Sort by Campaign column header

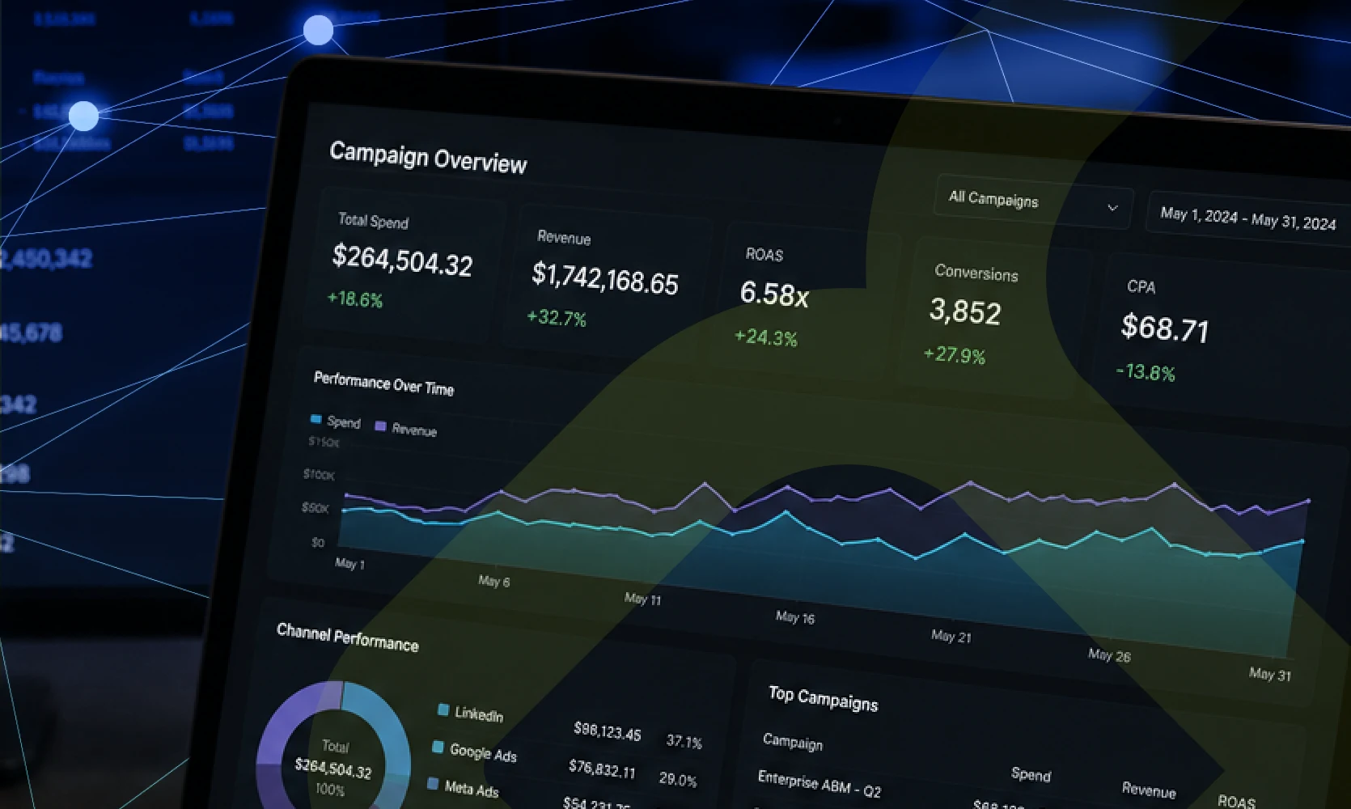point(793,742)
